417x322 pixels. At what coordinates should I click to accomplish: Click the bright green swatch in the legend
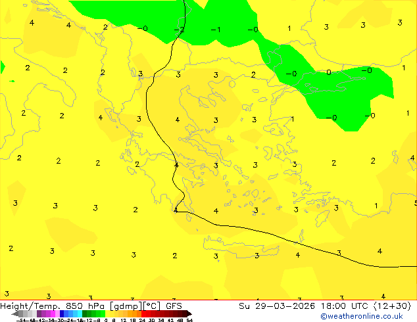click(103, 313)
